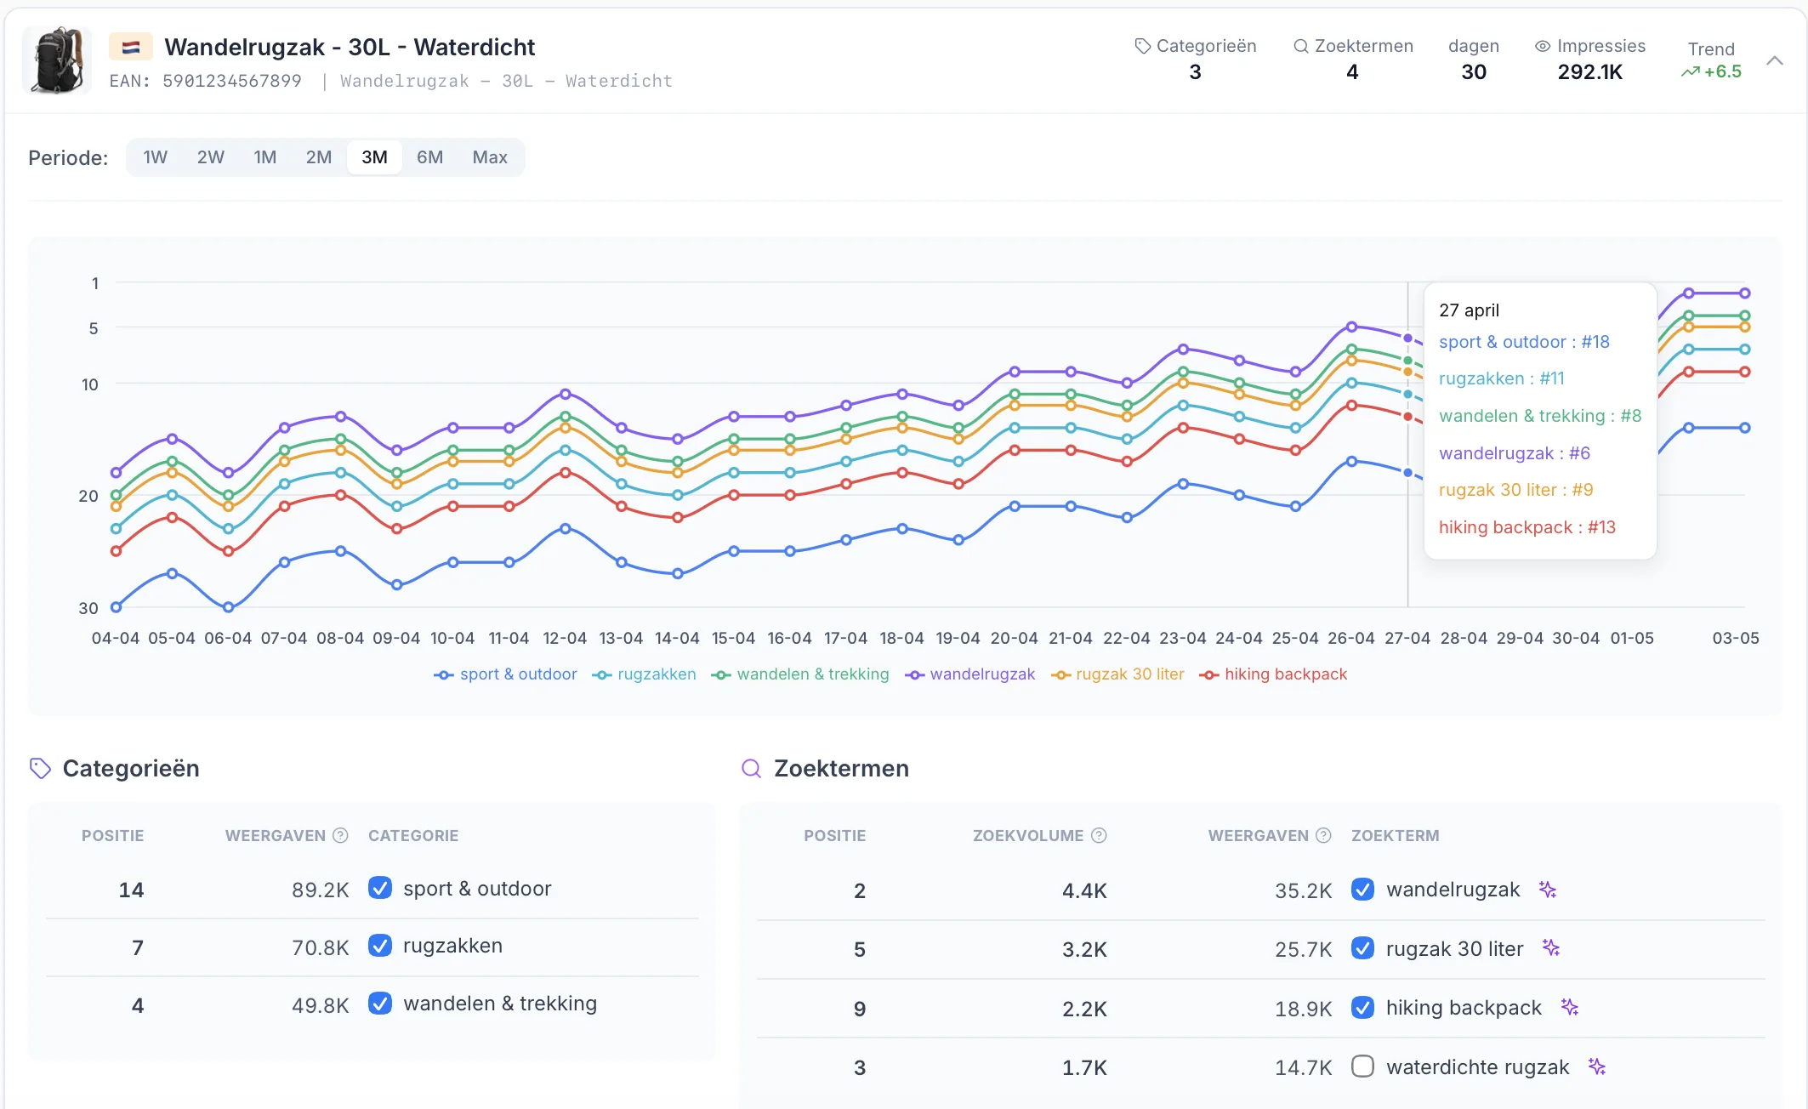Click the sport & outdoor data point at 04-04

pos(117,607)
